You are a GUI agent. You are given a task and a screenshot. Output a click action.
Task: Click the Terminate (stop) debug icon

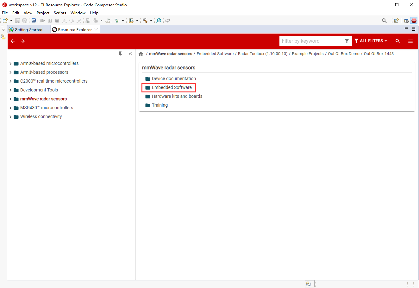click(57, 21)
